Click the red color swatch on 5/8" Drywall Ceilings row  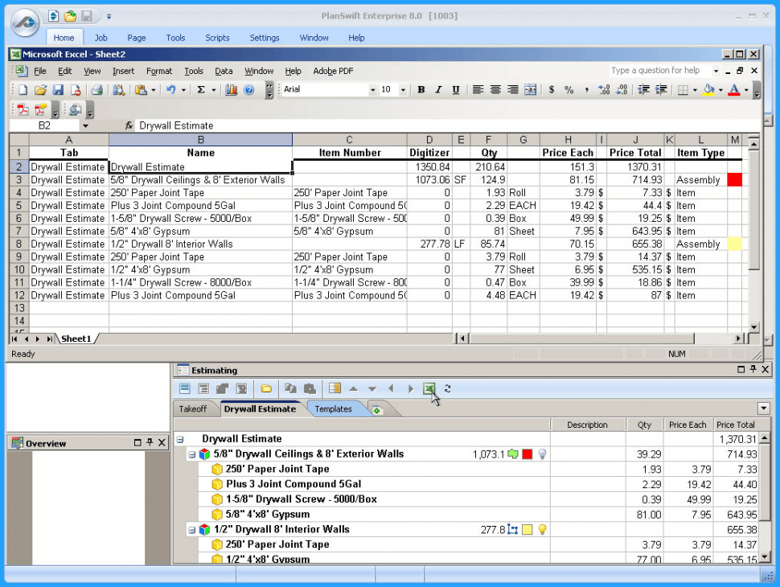[x=528, y=454]
